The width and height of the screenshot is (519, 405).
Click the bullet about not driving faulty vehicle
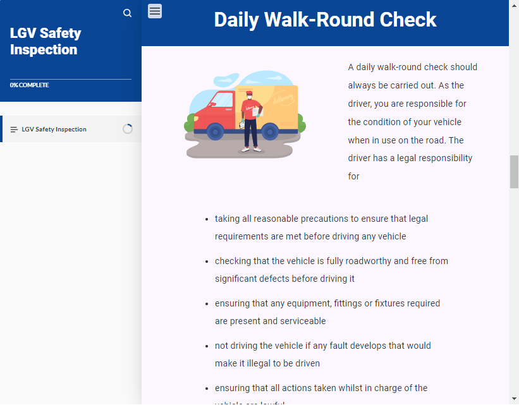[322, 354]
